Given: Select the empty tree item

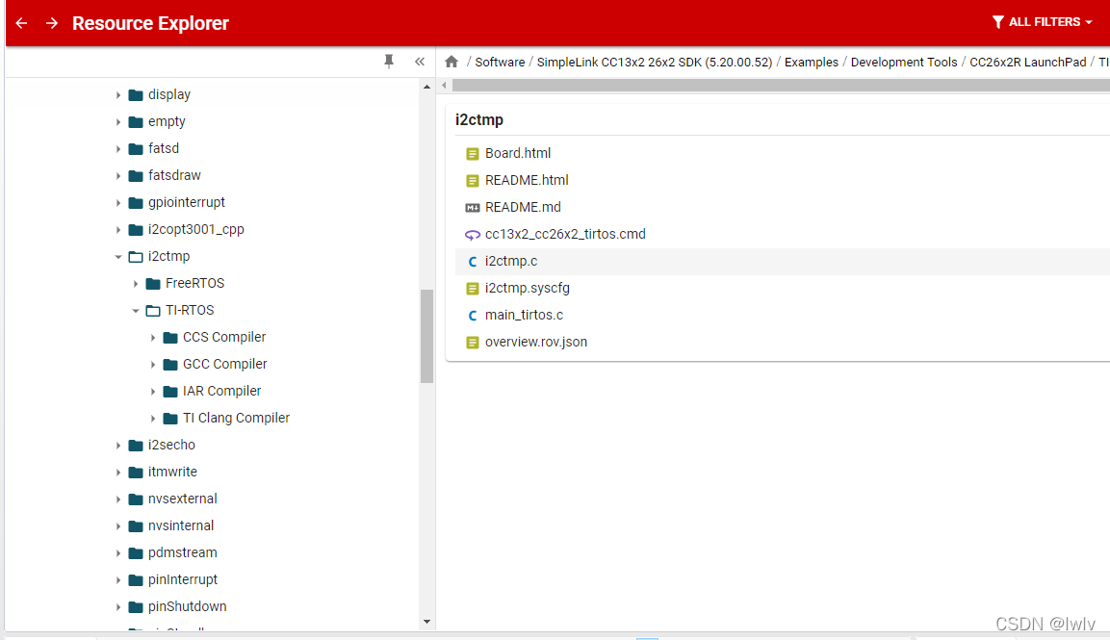Looking at the screenshot, I should (x=167, y=122).
